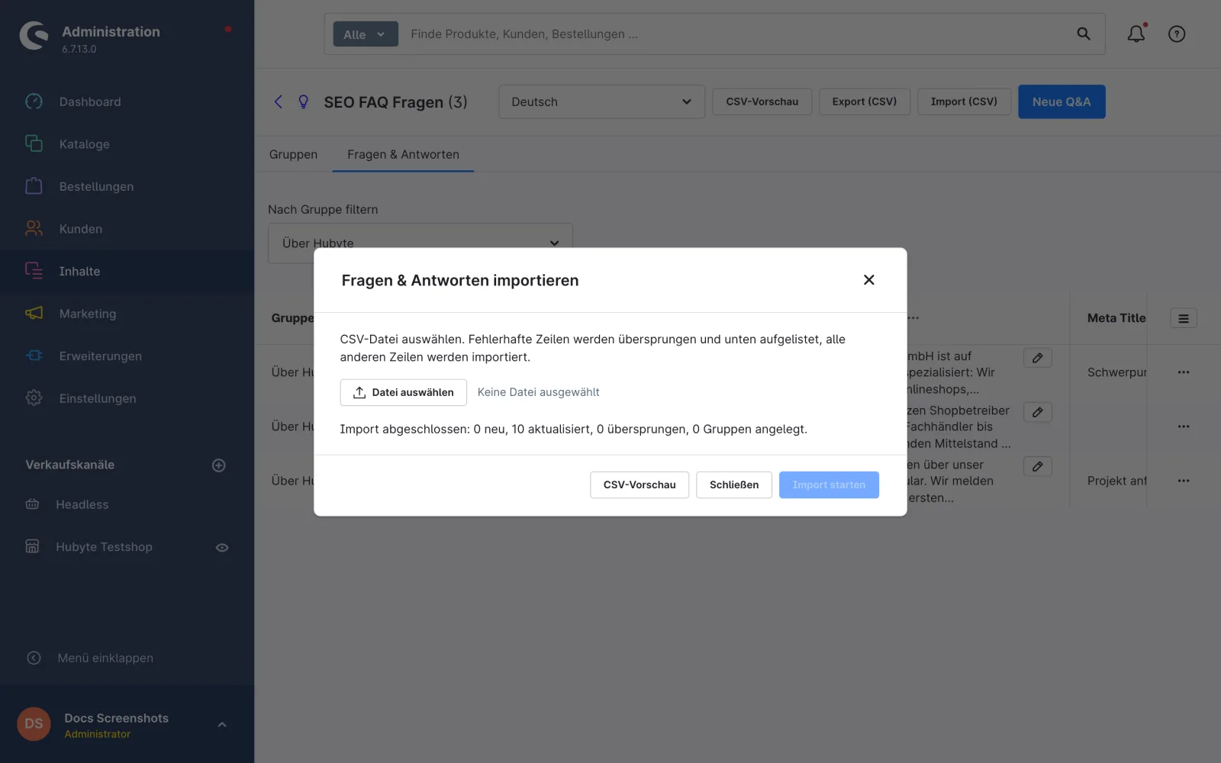Image resolution: width=1221 pixels, height=763 pixels.
Task: Click the Neue Q&A button
Action: click(1062, 101)
